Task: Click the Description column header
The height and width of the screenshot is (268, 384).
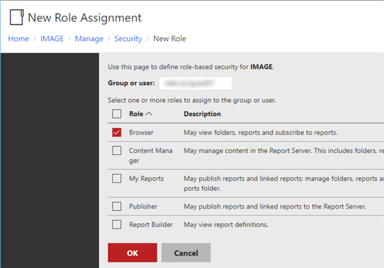Action: [202, 114]
